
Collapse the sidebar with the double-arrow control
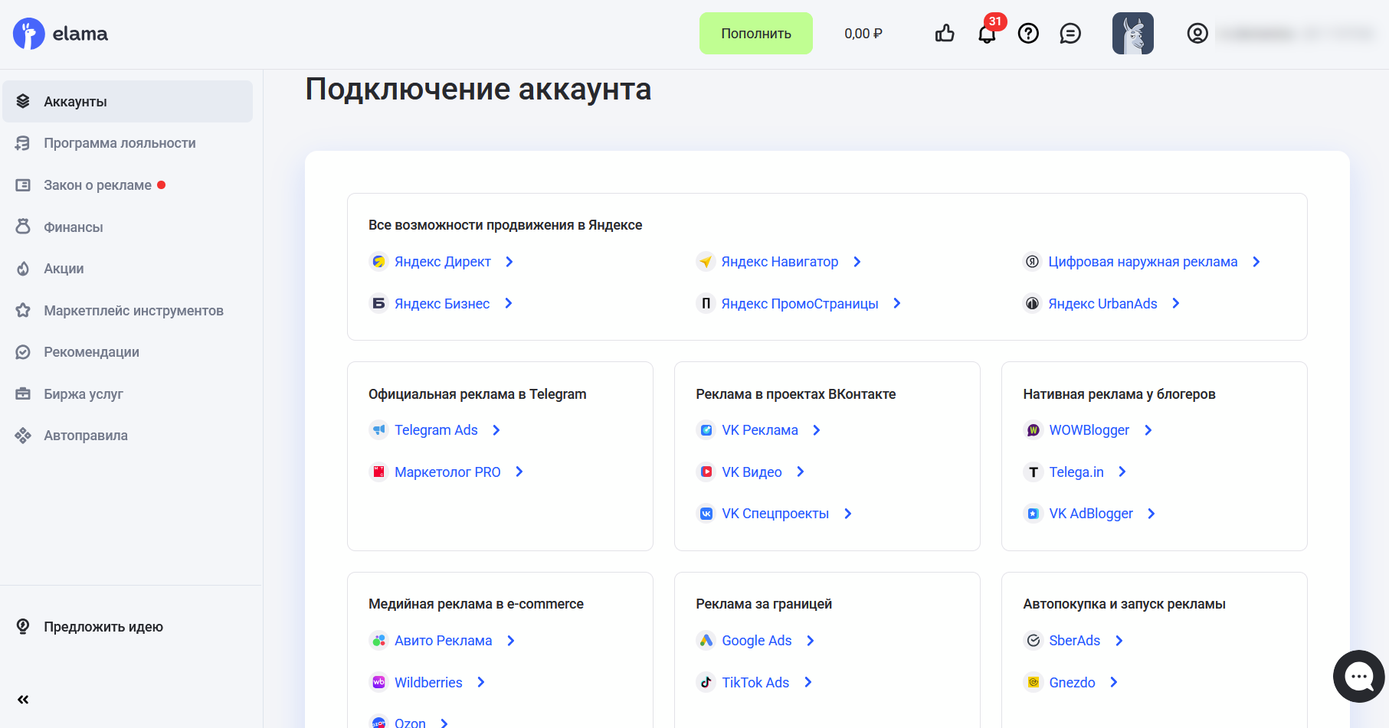pos(23,699)
